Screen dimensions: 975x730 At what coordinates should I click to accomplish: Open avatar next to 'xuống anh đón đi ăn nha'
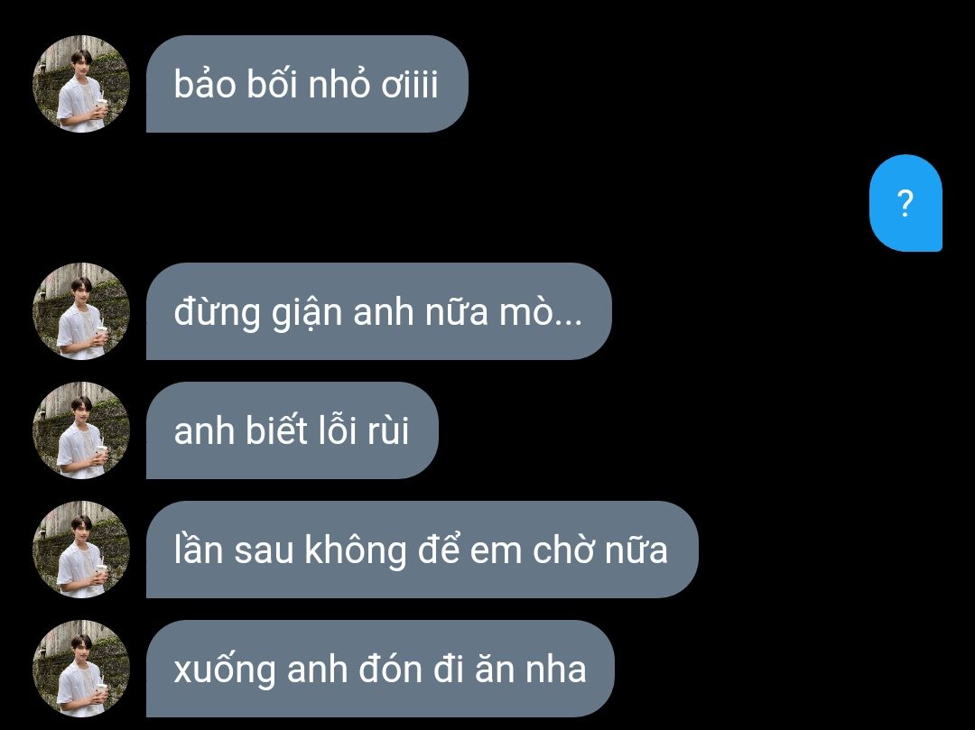(81, 670)
